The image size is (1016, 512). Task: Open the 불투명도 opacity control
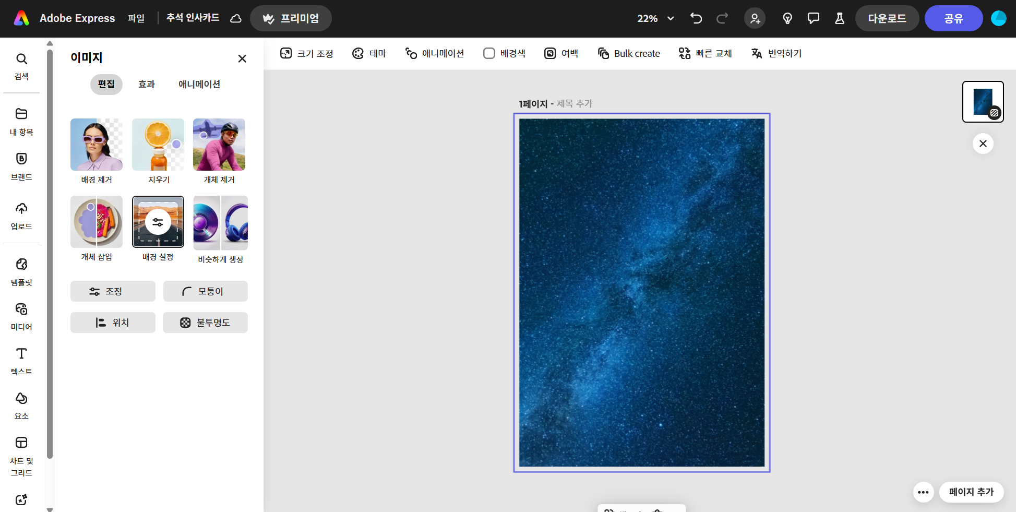point(205,323)
